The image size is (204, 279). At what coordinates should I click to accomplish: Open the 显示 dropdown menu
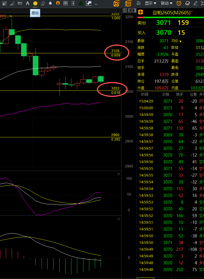(150, 3)
